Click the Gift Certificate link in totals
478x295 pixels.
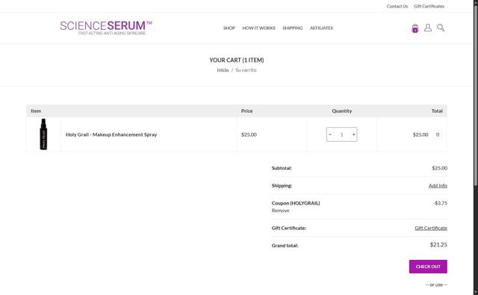click(x=431, y=228)
